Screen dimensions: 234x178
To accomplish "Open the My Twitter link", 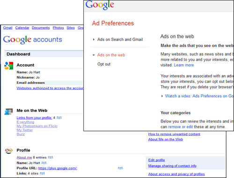I will coord(25,130).
